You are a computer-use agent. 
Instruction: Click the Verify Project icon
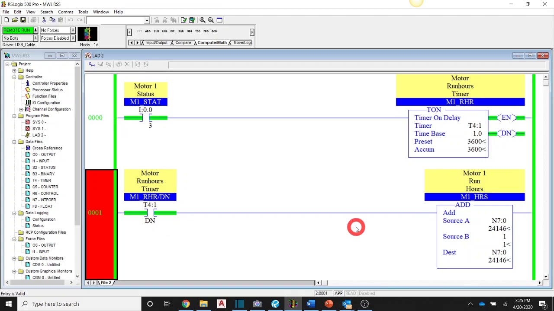click(192, 20)
